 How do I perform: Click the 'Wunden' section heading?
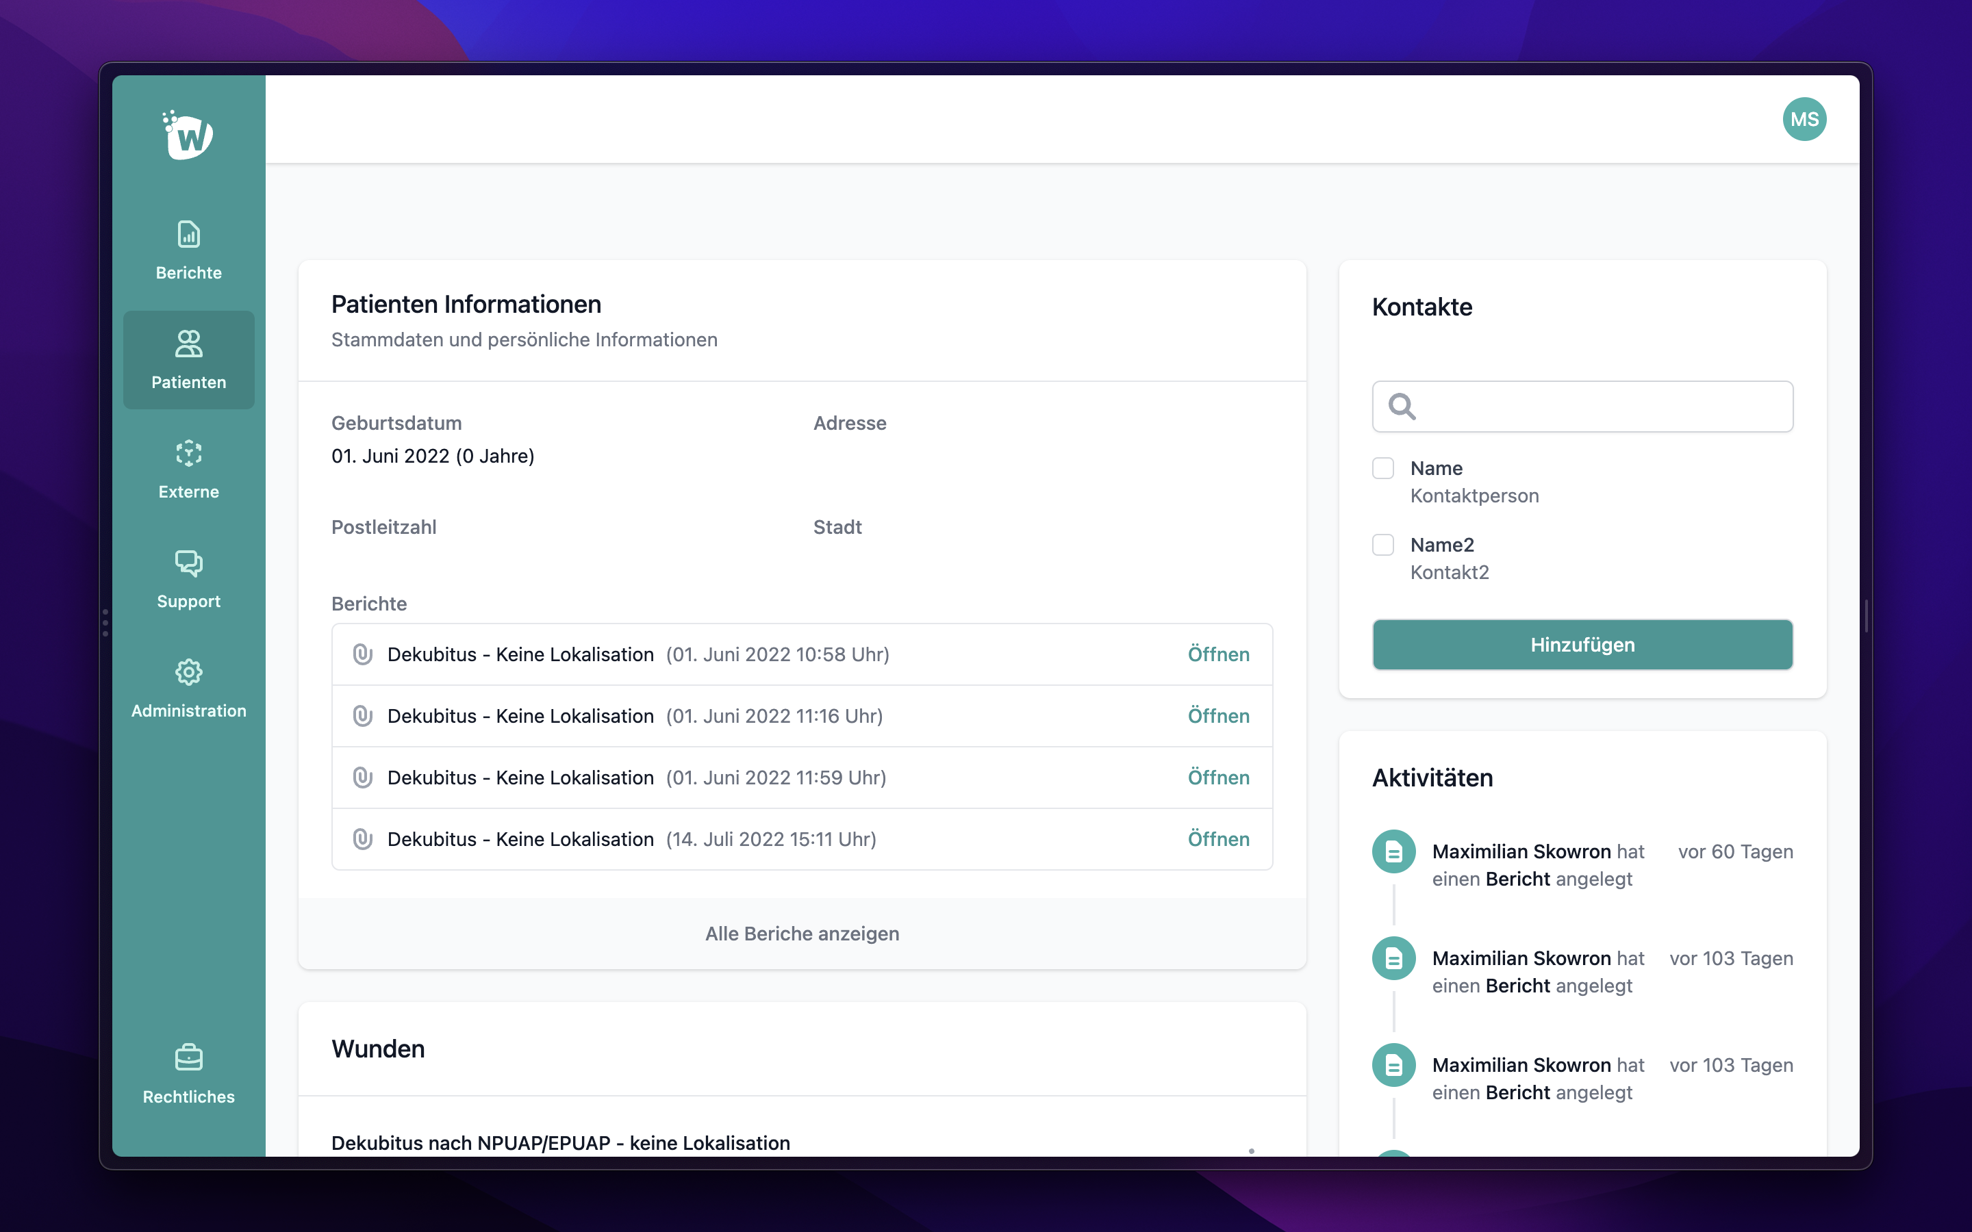pyautogui.click(x=378, y=1049)
